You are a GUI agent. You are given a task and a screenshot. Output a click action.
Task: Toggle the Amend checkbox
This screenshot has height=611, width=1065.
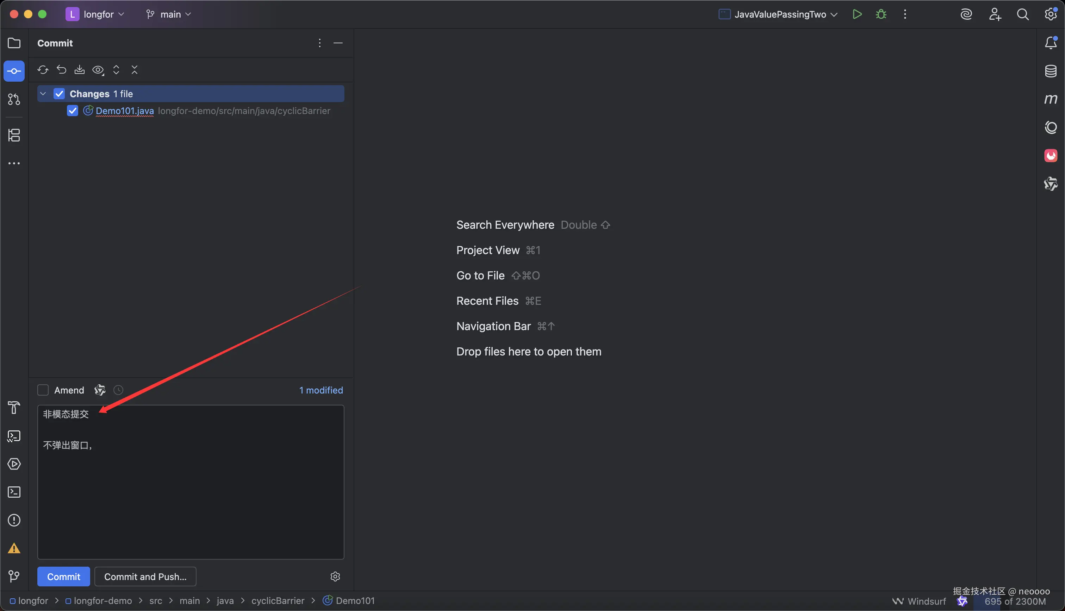pyautogui.click(x=43, y=390)
